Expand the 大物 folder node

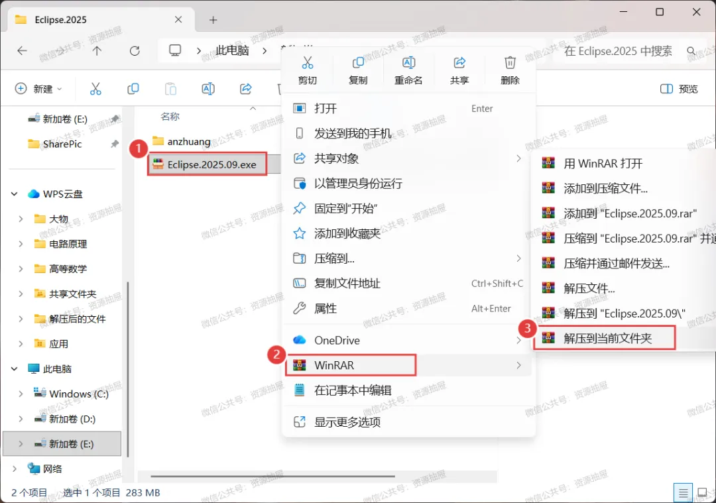(21, 219)
